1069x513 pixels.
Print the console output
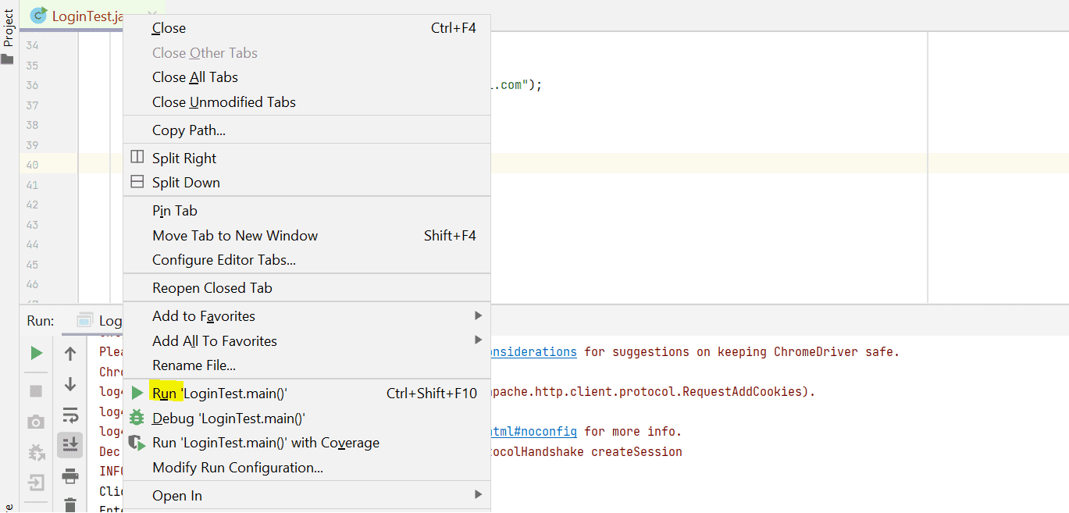(70, 476)
